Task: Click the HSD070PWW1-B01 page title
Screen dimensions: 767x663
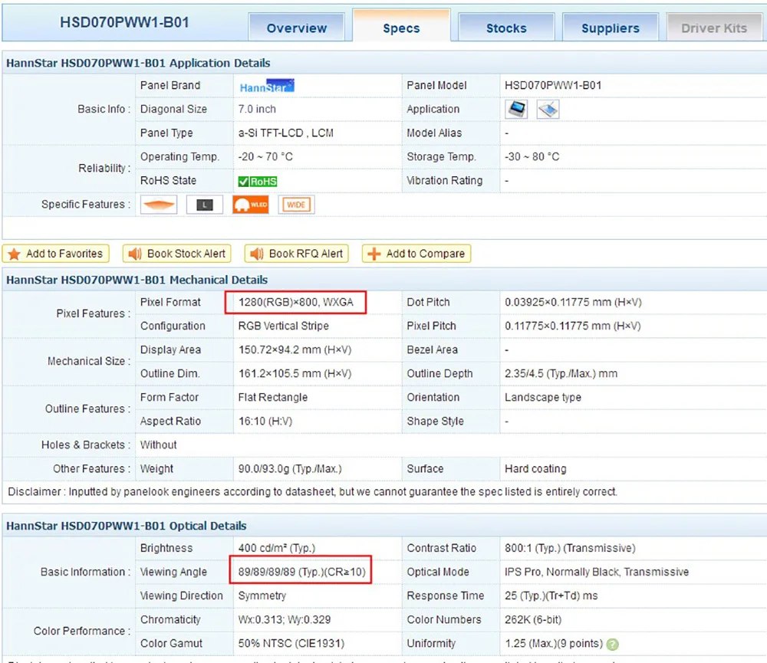Action: click(x=124, y=22)
